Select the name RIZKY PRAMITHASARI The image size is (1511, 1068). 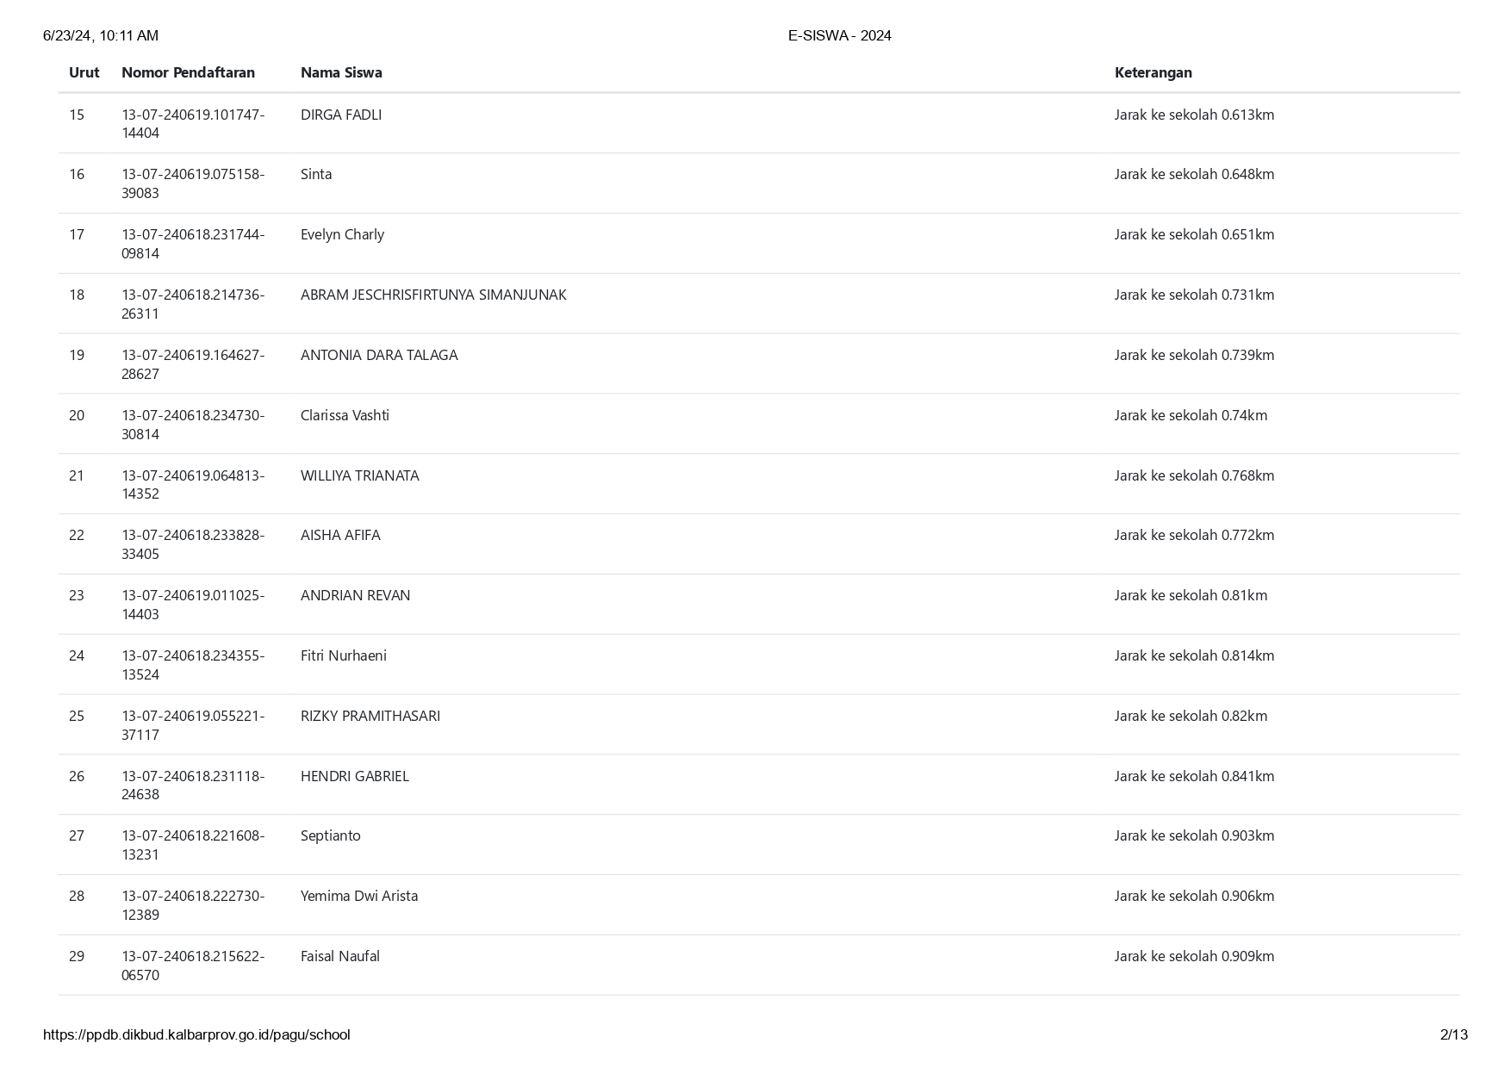pyautogui.click(x=370, y=716)
